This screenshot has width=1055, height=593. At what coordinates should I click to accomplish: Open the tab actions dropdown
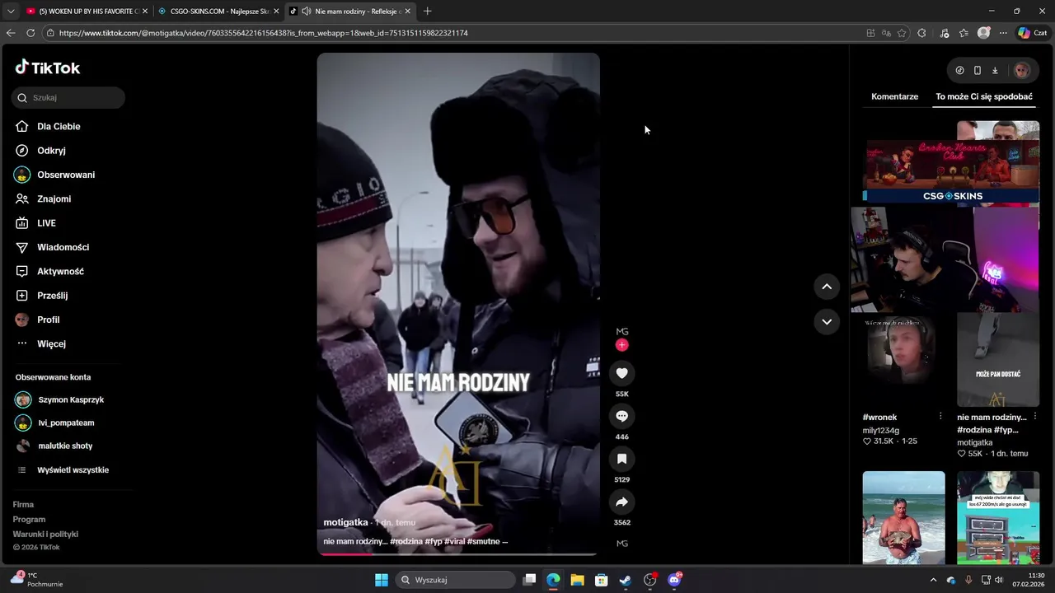(x=11, y=12)
